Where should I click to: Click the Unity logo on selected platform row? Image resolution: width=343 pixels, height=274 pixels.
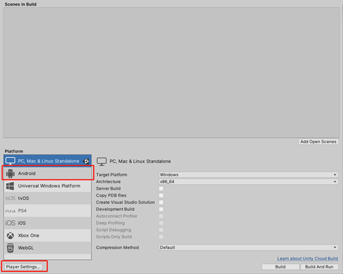pyautogui.click(x=86, y=161)
